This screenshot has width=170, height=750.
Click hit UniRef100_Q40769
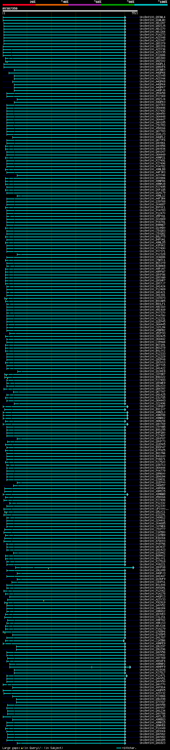152,424
